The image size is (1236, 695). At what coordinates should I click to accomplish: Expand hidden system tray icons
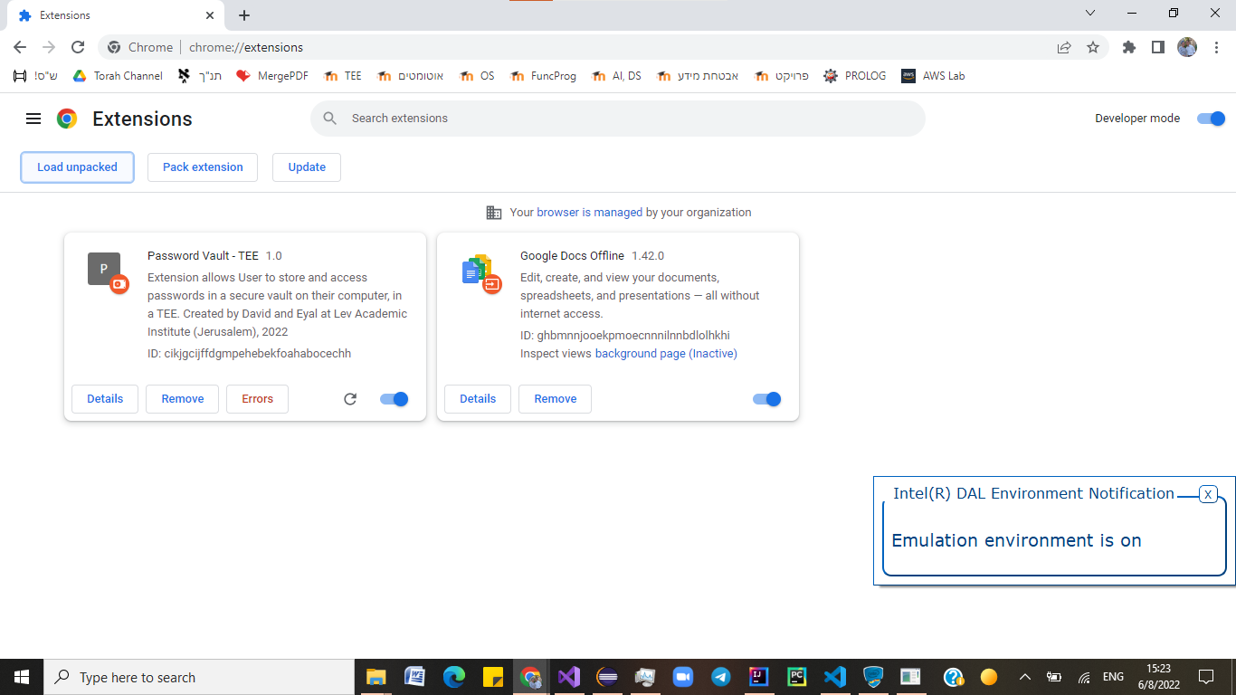[1024, 677]
